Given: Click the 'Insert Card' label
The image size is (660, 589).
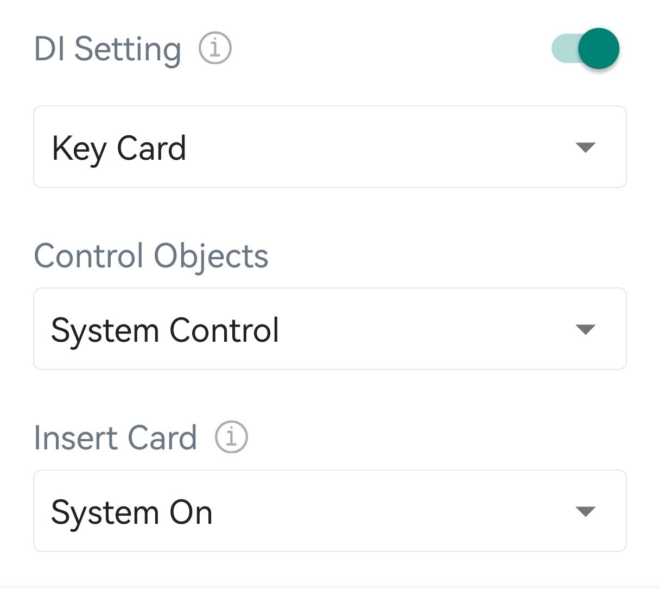Looking at the screenshot, I should coord(115,437).
